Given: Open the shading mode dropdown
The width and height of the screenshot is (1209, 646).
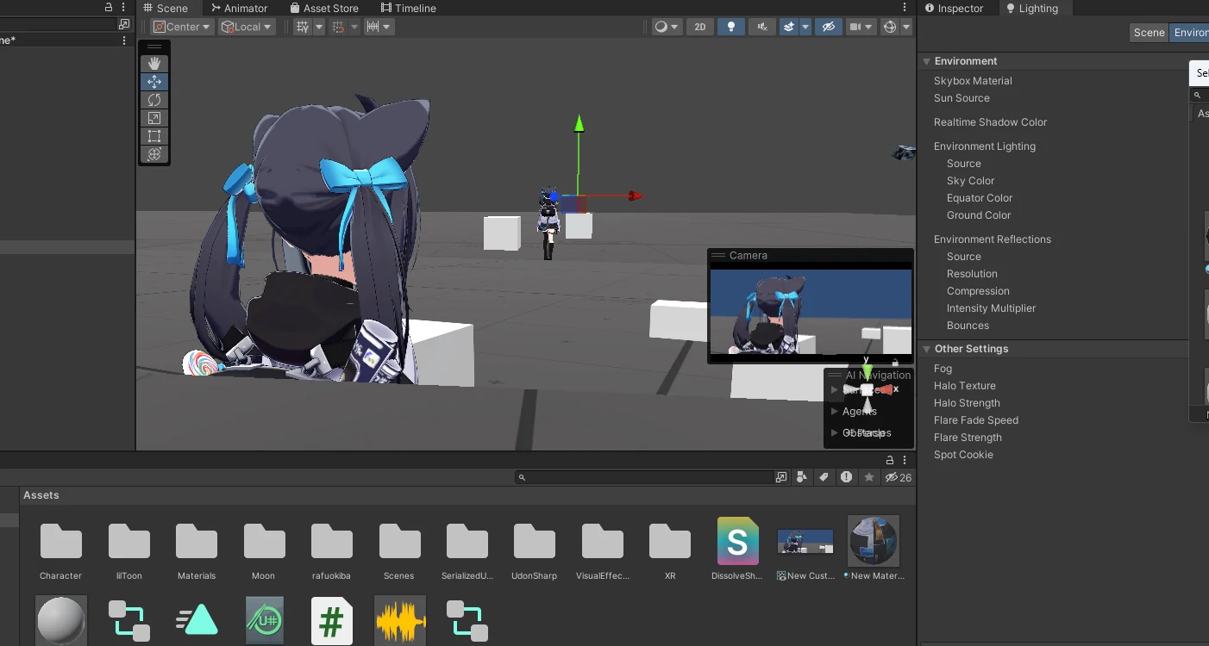Looking at the screenshot, I should (667, 27).
